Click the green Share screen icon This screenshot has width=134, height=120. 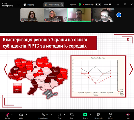85,115
